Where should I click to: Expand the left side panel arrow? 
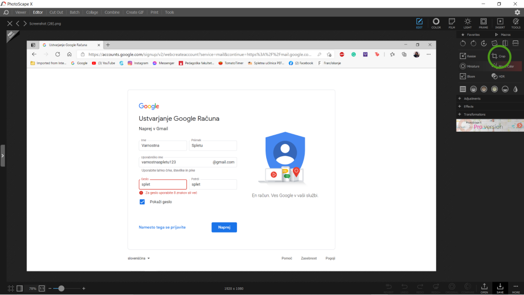3,156
